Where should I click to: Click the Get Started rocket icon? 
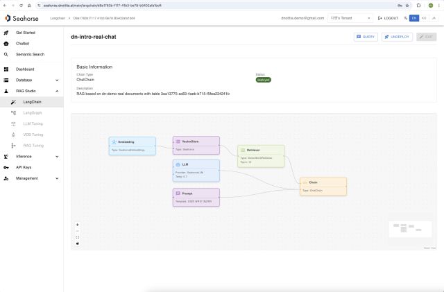click(x=6, y=33)
